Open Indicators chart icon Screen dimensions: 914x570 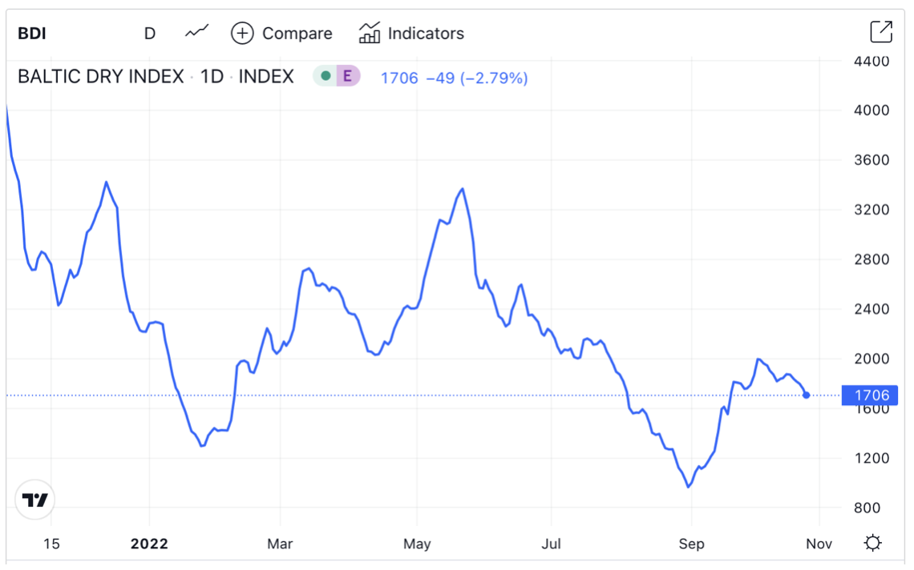pos(370,33)
